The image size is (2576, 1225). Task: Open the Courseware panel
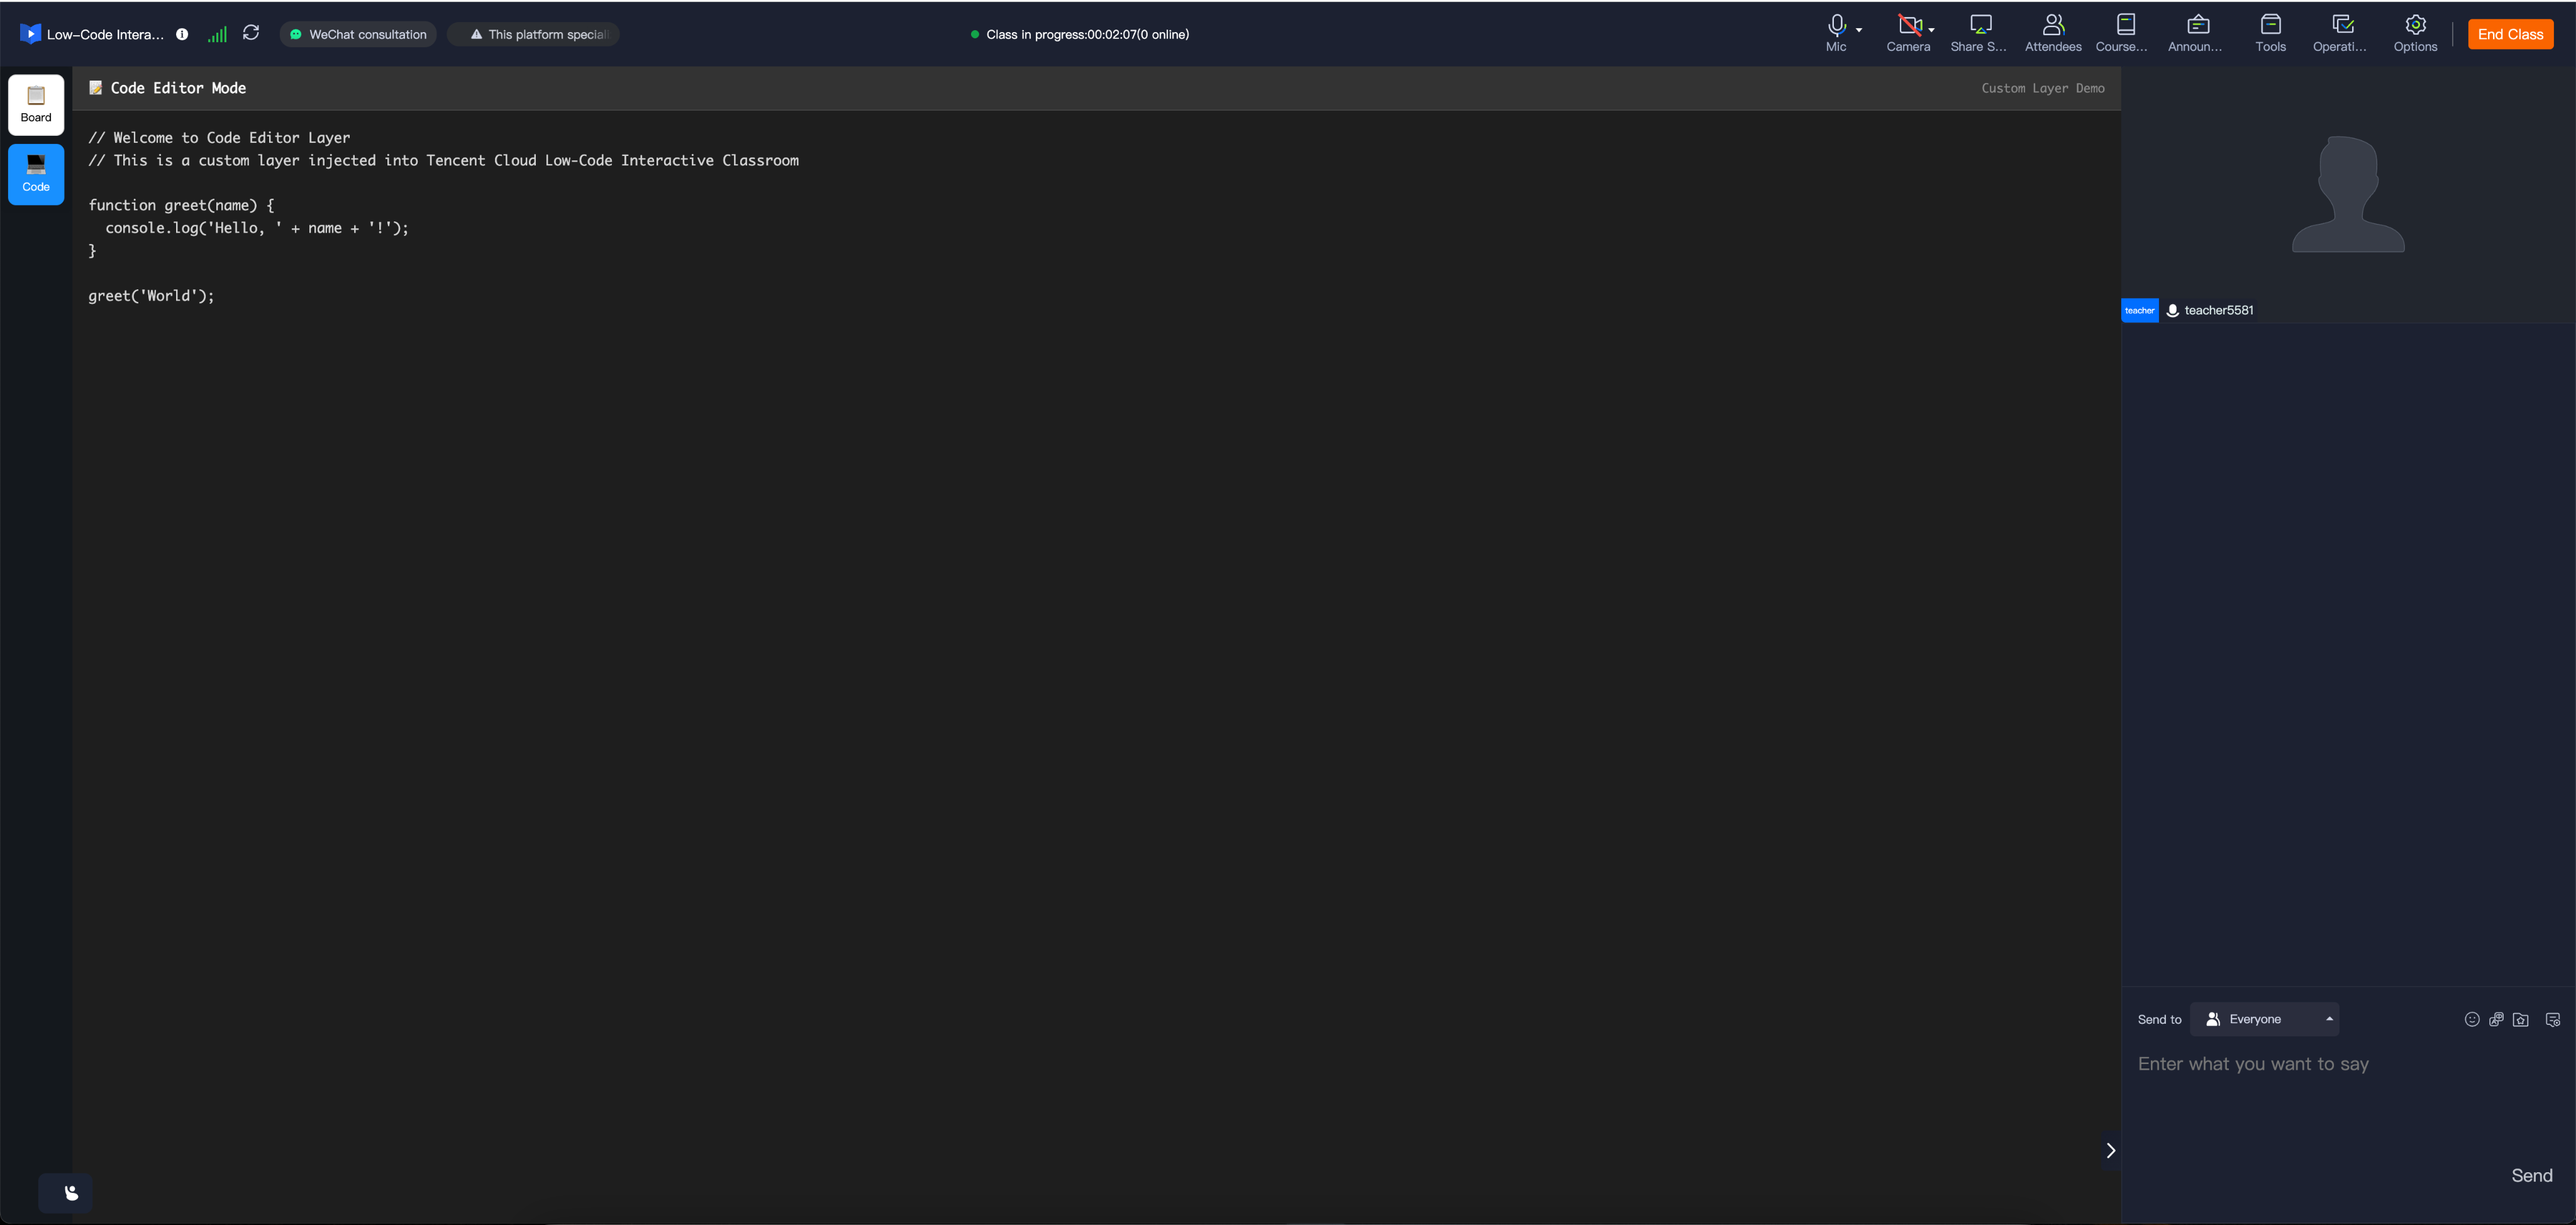[x=2124, y=33]
